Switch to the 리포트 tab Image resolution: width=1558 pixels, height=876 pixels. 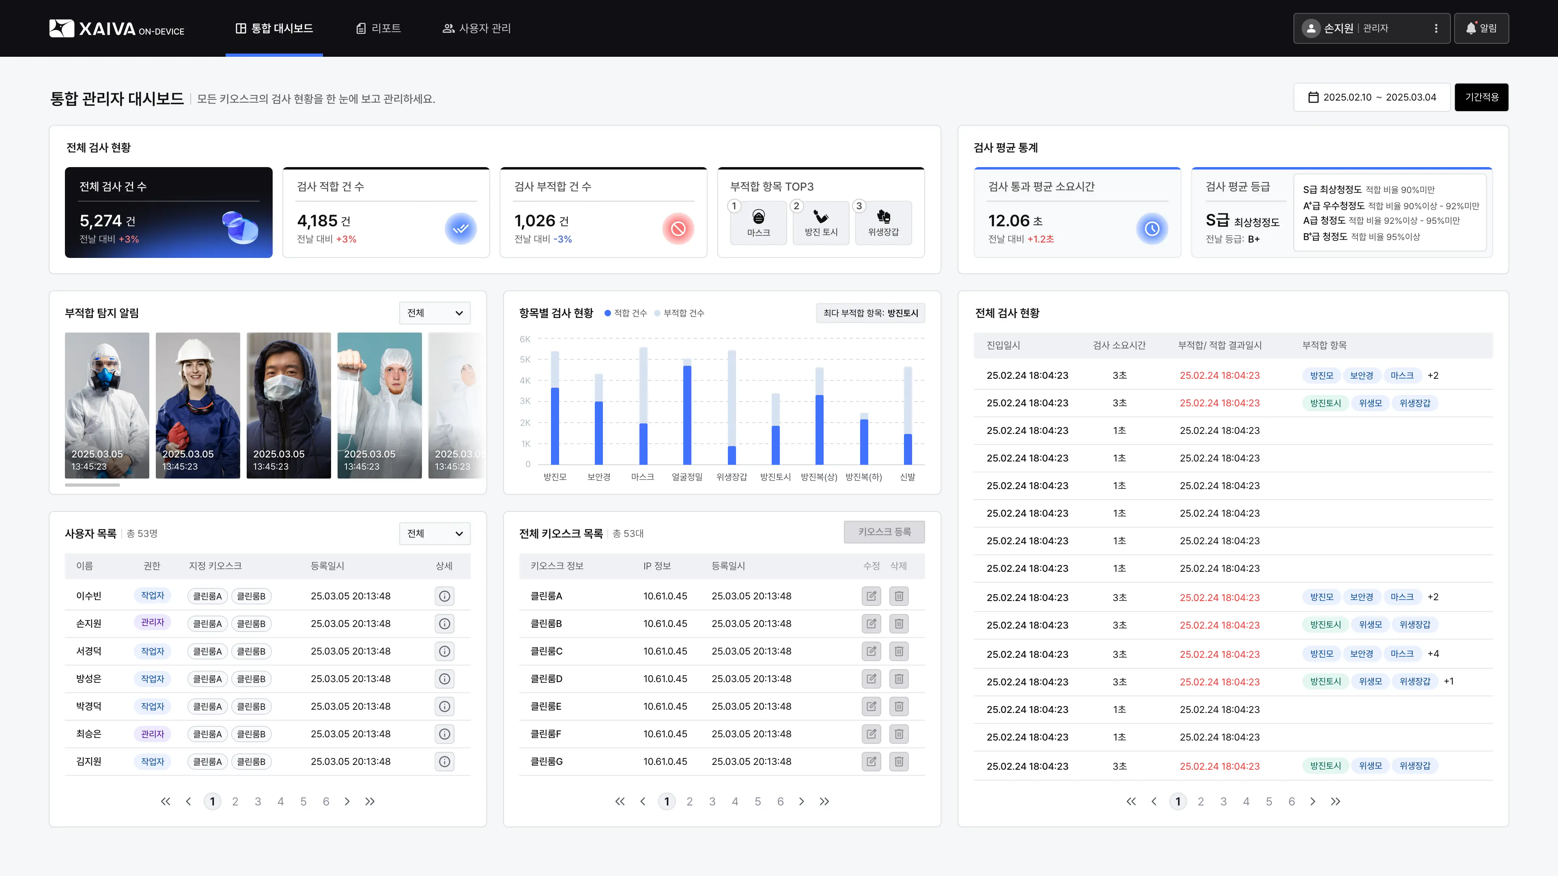(379, 28)
